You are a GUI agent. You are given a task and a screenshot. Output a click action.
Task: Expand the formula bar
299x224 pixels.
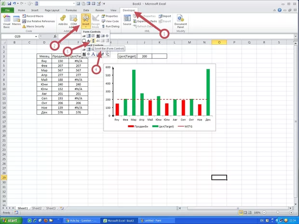[295, 36]
